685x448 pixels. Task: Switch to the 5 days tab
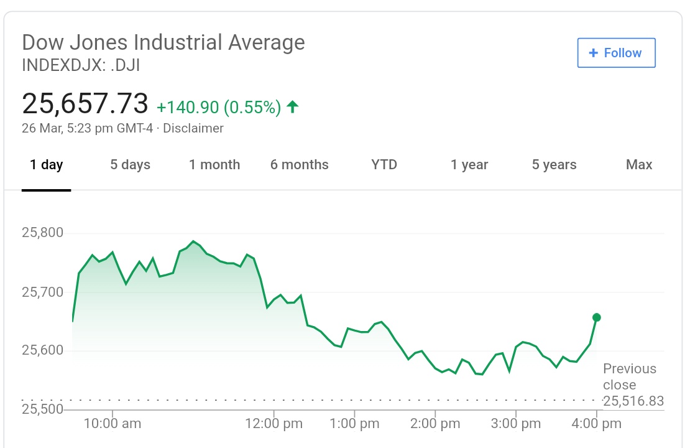(131, 165)
